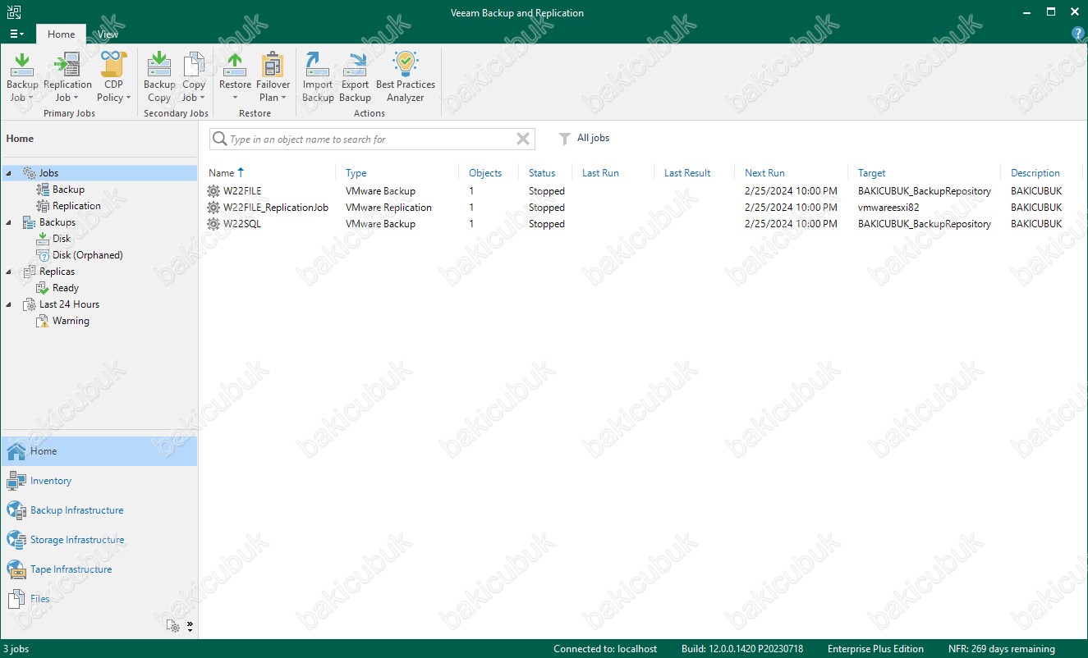Clear the search box with X
The image size is (1088, 658).
click(x=522, y=139)
